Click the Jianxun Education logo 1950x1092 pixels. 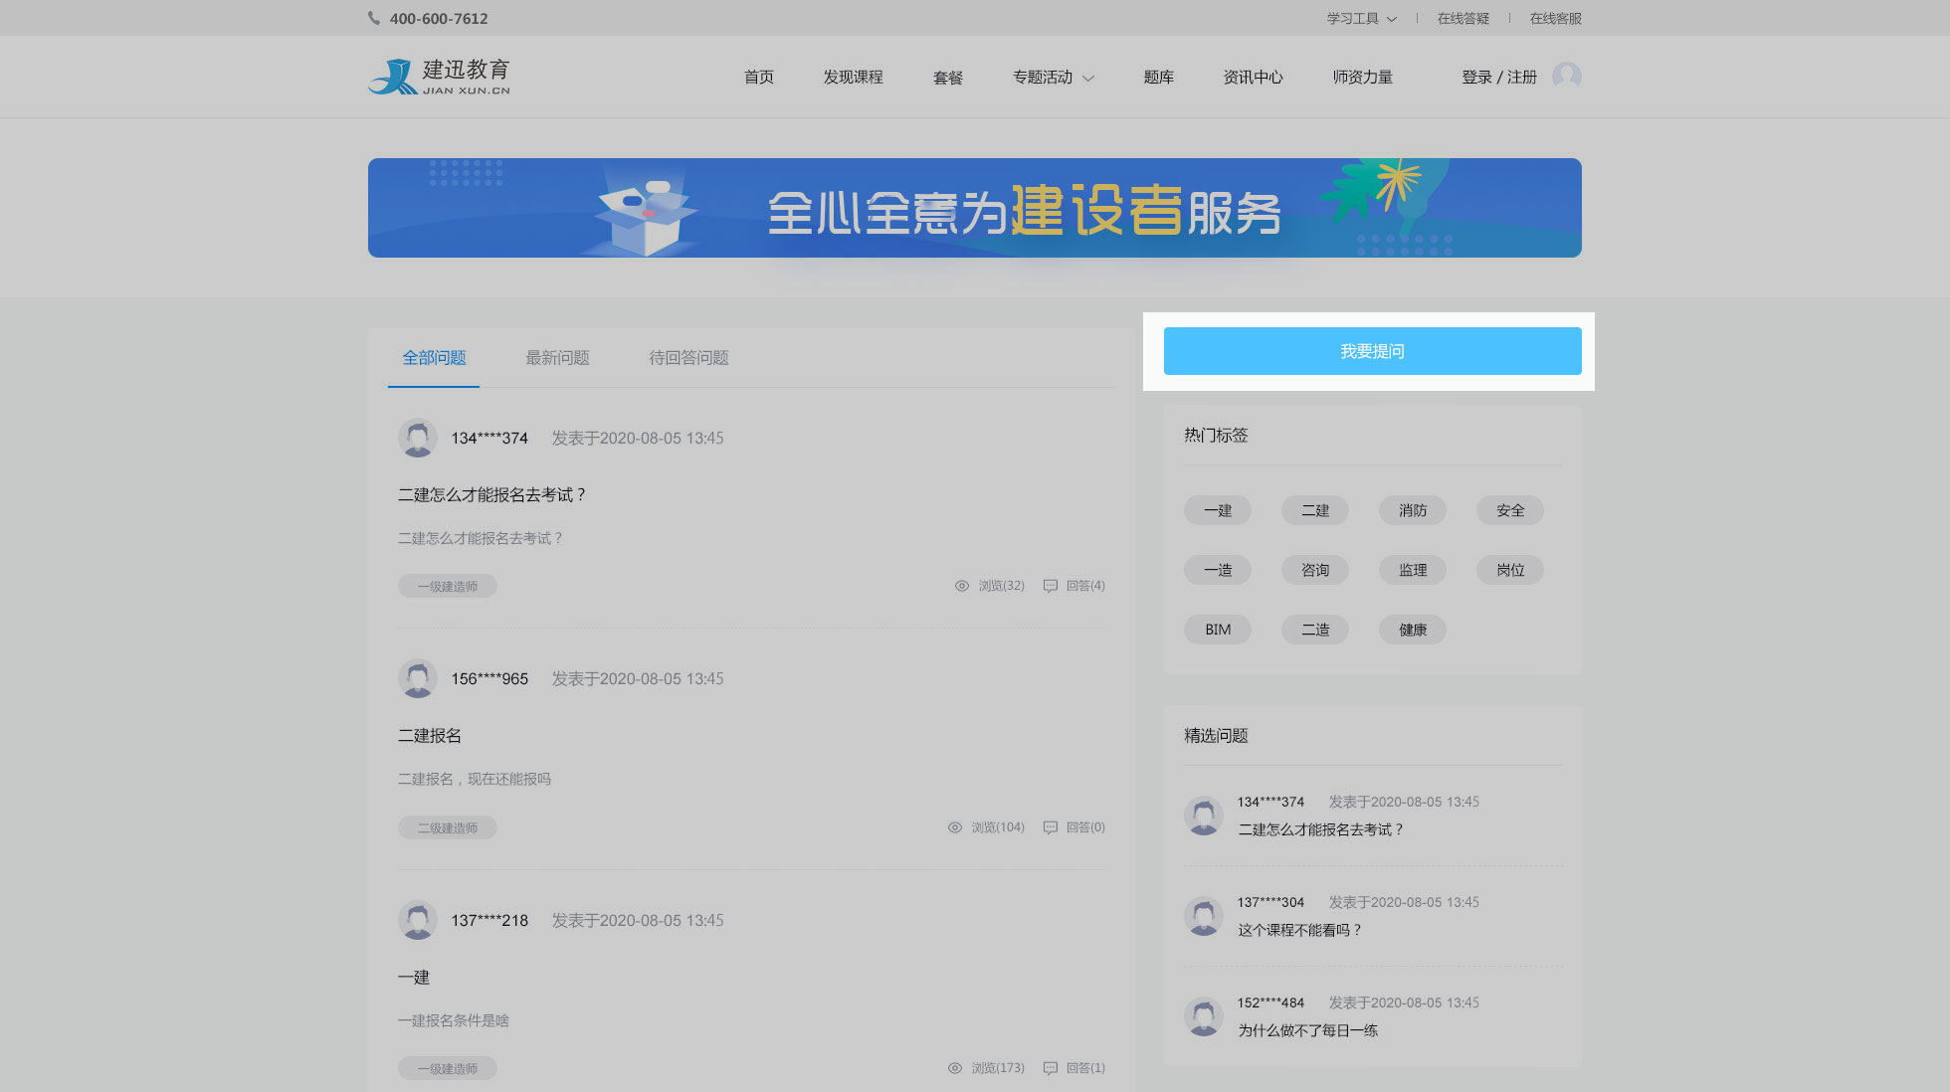click(439, 77)
